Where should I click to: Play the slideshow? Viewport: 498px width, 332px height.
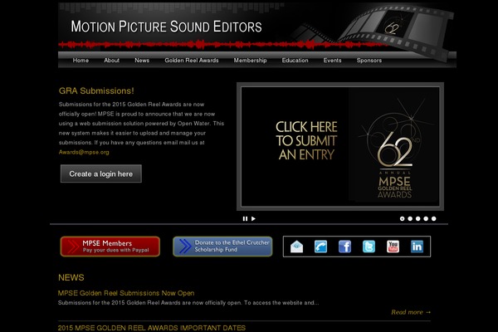point(253,218)
